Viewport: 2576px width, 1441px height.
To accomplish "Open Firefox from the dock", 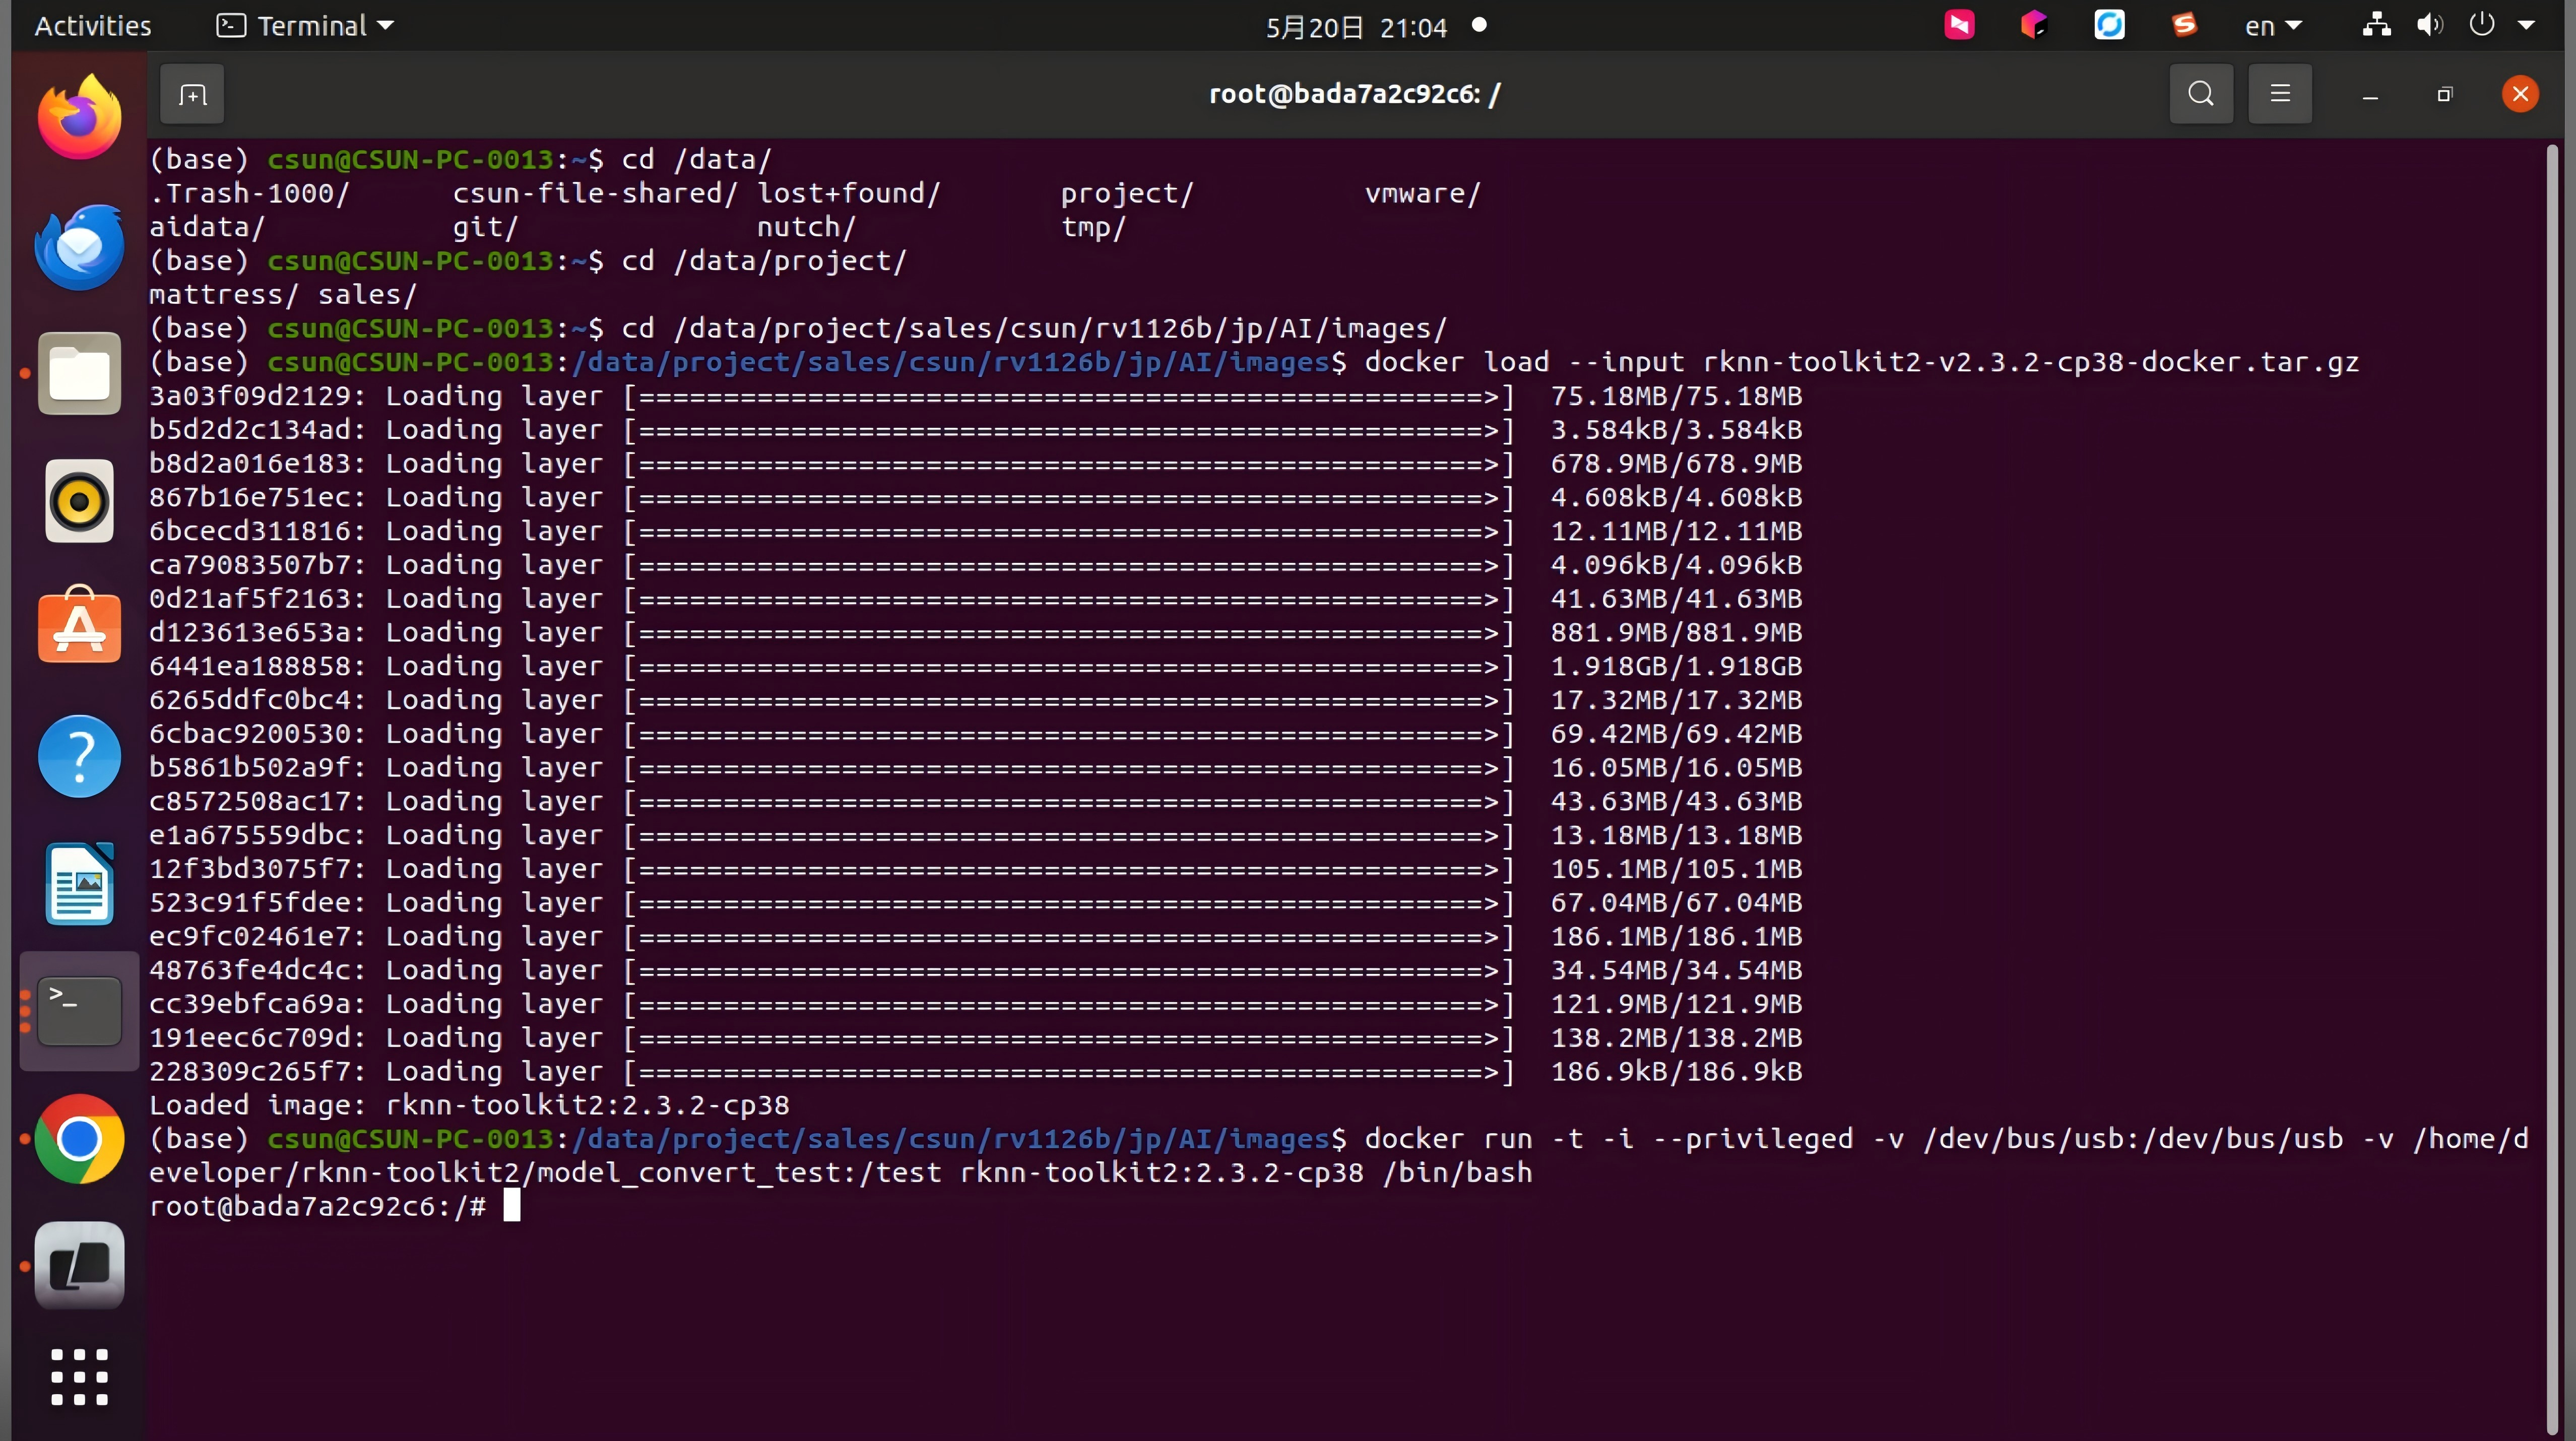I will (x=80, y=118).
